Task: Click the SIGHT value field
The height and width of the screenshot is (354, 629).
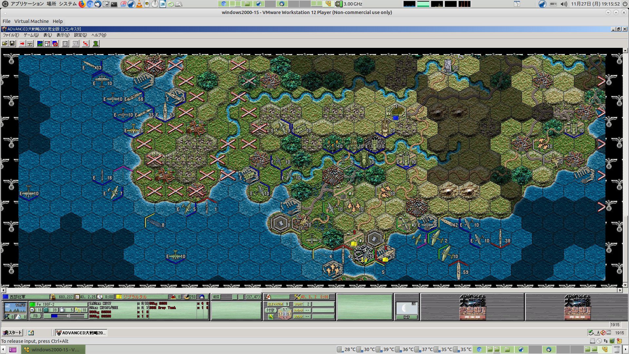Action: pos(308,304)
